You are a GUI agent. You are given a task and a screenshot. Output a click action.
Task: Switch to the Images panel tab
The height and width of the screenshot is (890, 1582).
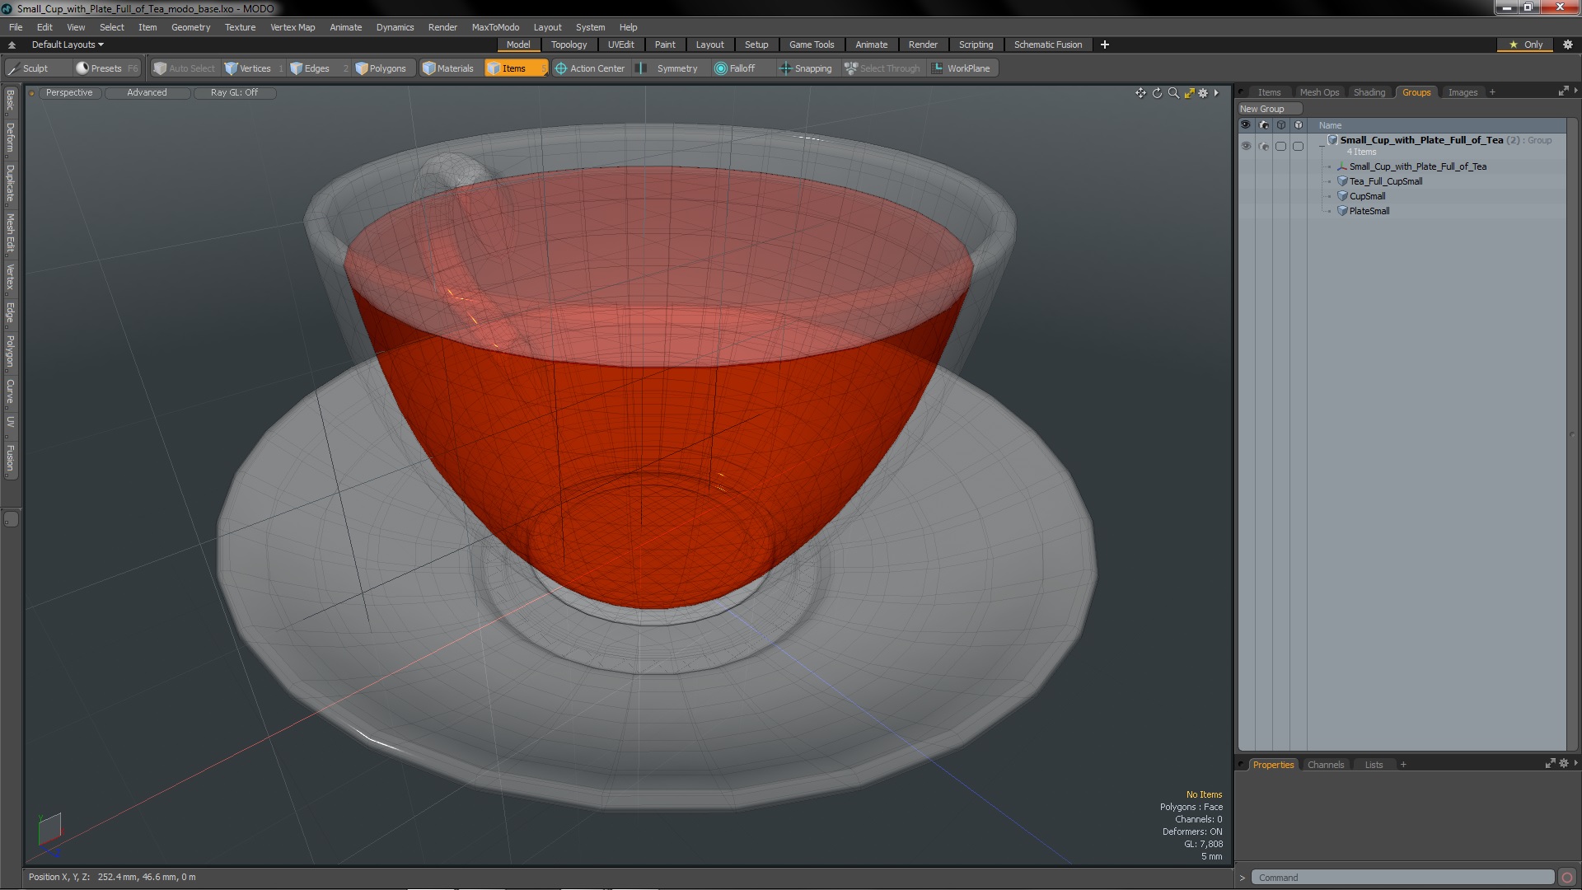[1465, 91]
